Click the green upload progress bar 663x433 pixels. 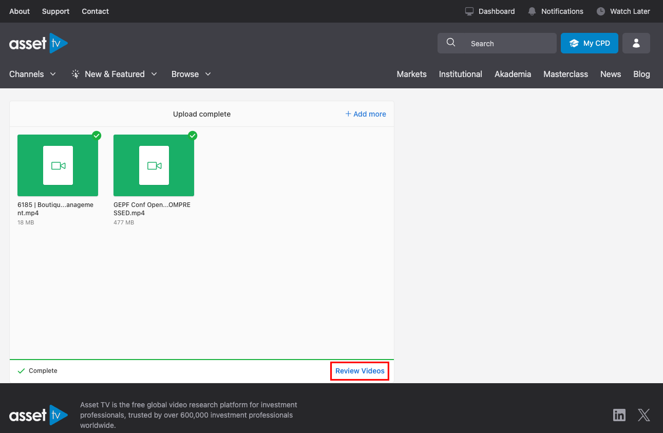[x=201, y=360]
